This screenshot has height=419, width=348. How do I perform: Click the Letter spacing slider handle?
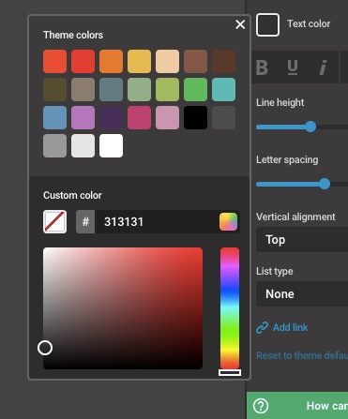coord(325,184)
